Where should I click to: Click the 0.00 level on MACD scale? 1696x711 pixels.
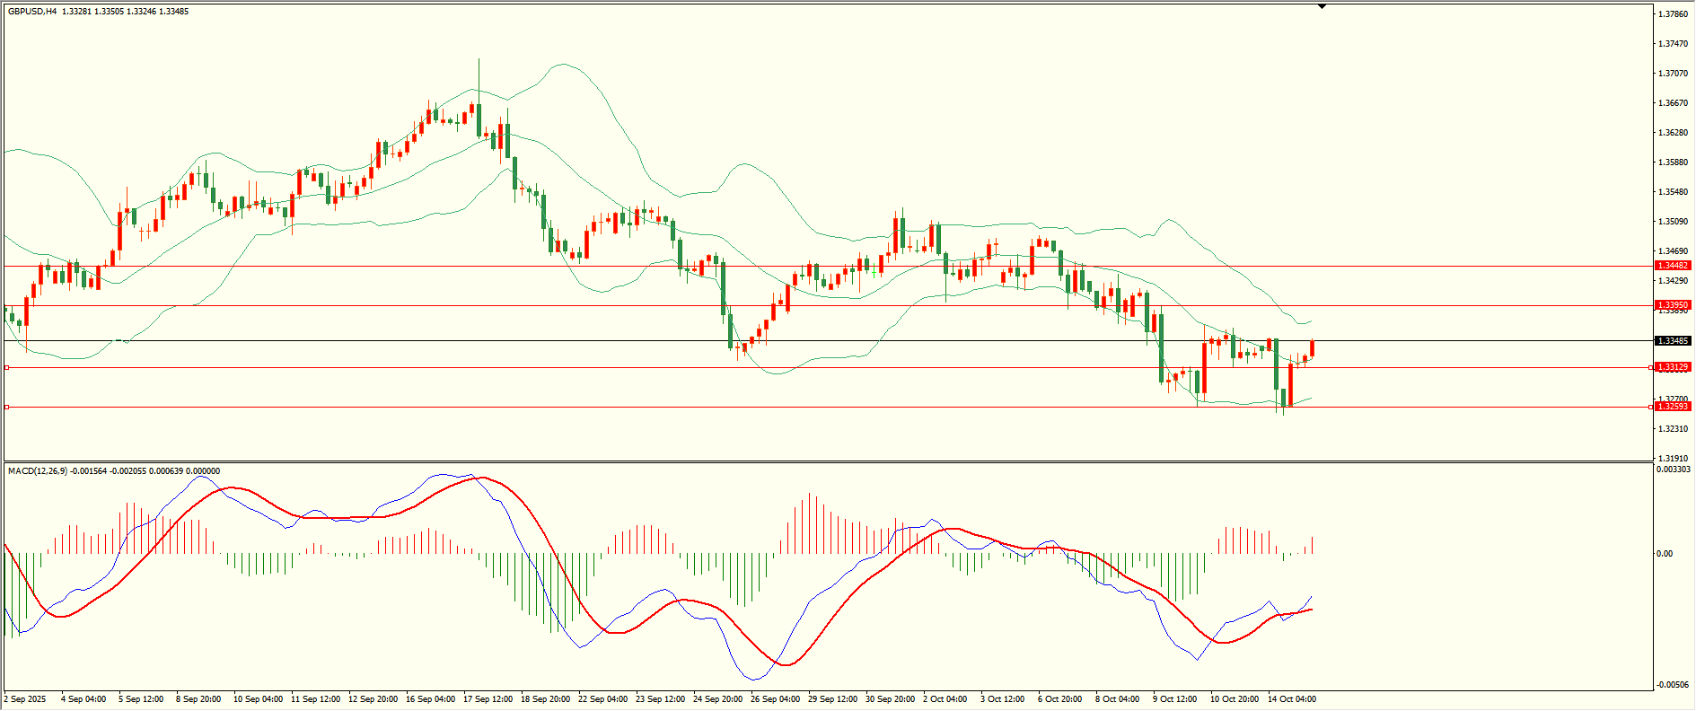[x=1664, y=554]
